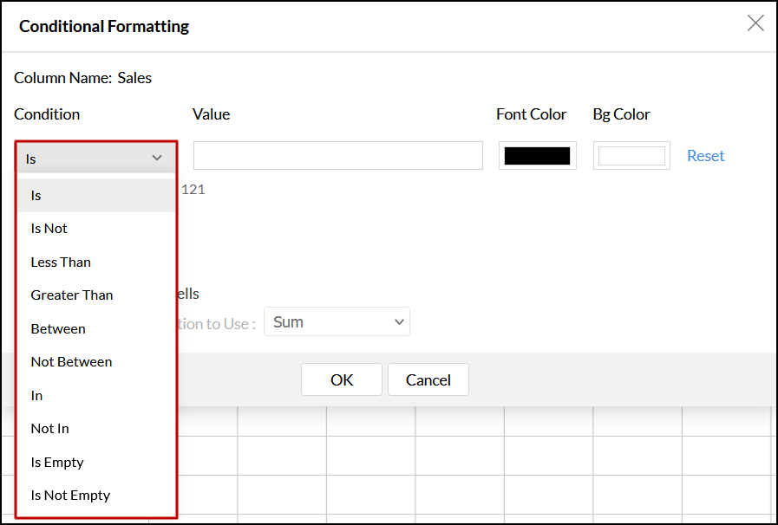Click the chevron arrow of Condition dropdown

click(x=157, y=158)
